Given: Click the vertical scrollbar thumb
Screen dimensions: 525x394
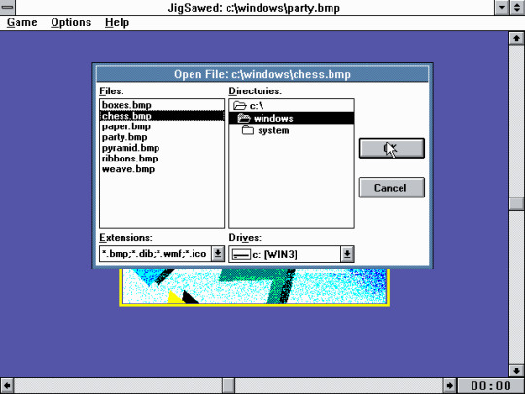Looking at the screenshot, I should (516, 203).
